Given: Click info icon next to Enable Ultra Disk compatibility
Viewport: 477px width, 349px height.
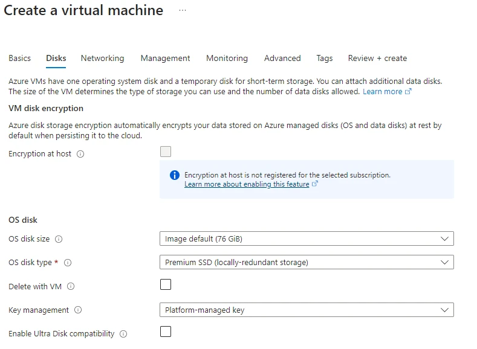Looking at the screenshot, I should coord(123,334).
